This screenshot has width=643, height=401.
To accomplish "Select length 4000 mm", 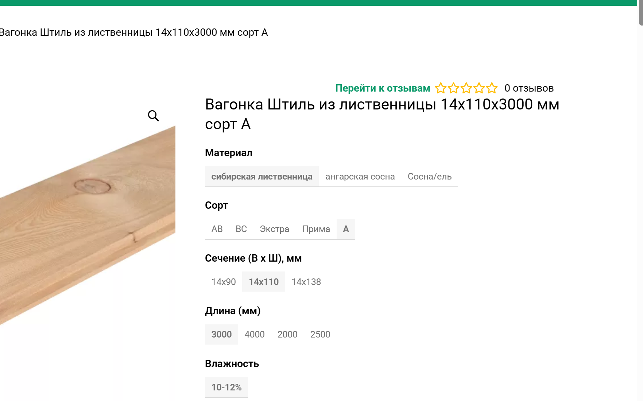I will tap(254, 334).
